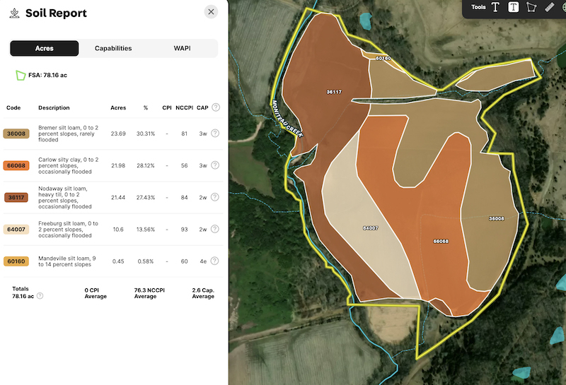Select the outlined text tool in Tools bar
This screenshot has width=566, height=385.
point(495,7)
